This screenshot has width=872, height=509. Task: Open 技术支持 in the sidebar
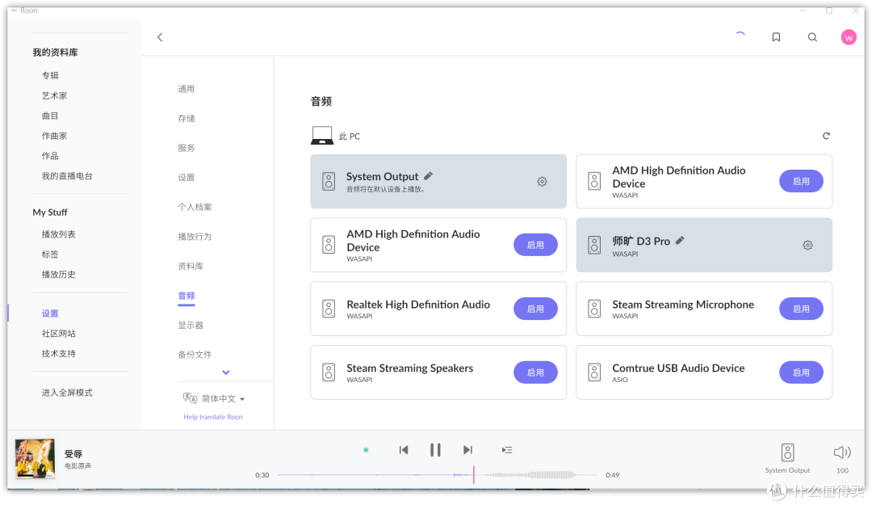pos(58,353)
